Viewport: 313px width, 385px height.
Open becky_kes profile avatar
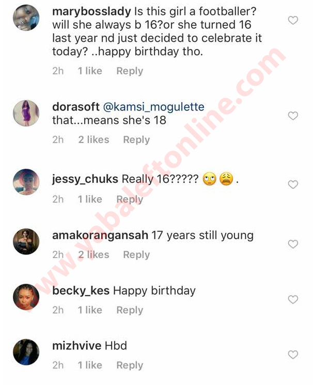[26, 297]
